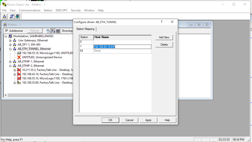Open the Security menu

76,10
